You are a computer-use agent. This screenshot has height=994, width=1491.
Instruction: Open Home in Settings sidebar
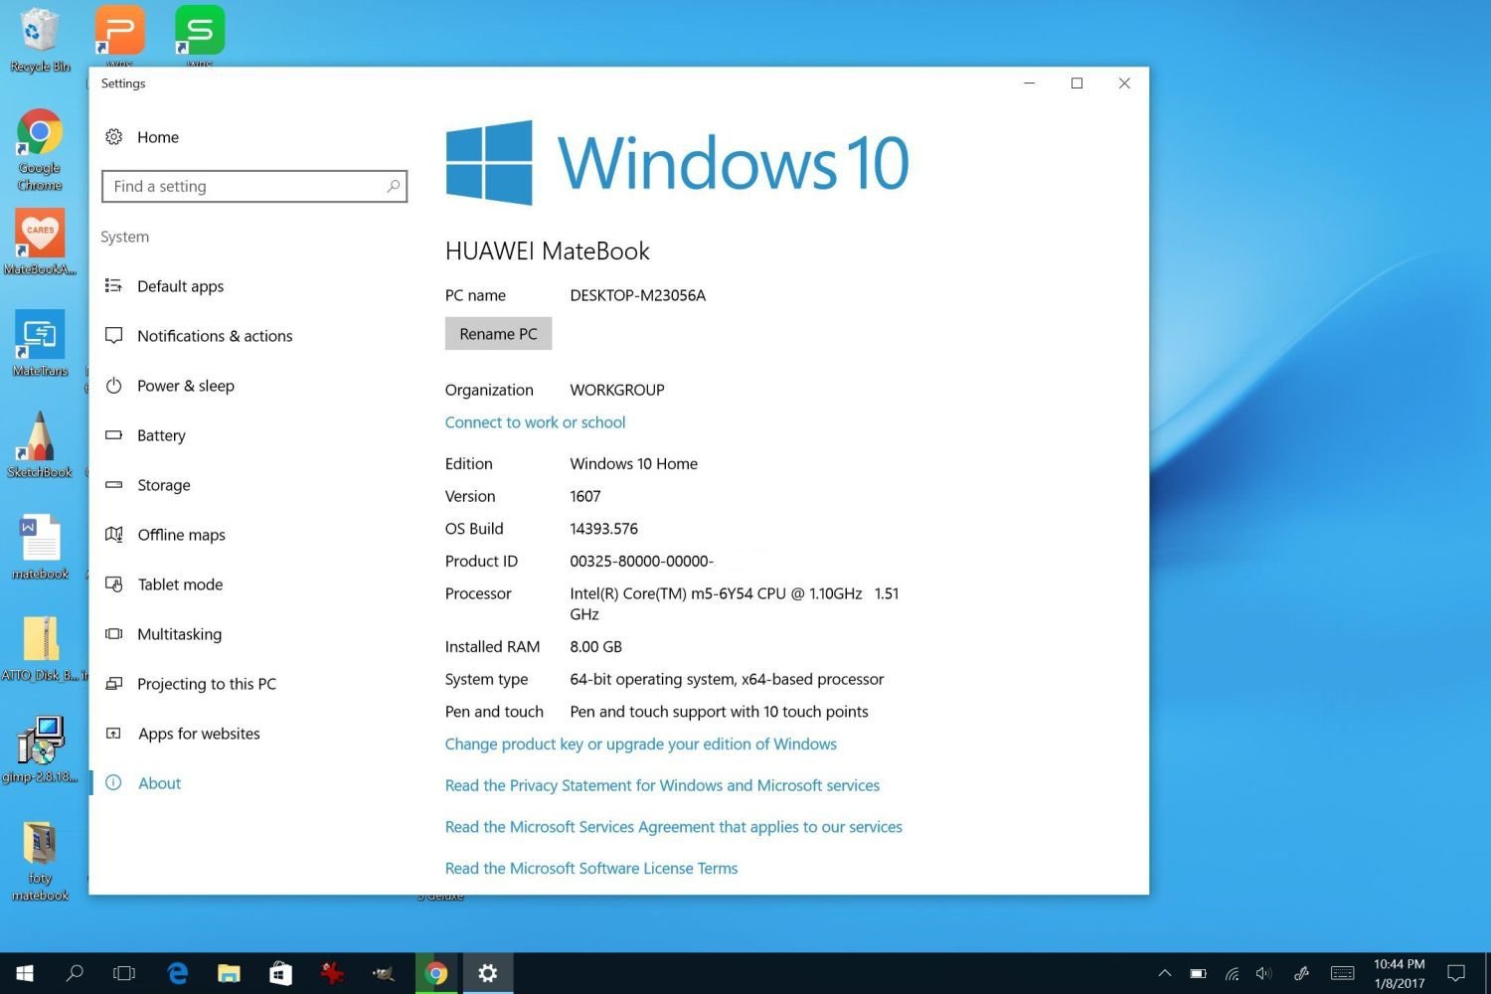pos(158,137)
